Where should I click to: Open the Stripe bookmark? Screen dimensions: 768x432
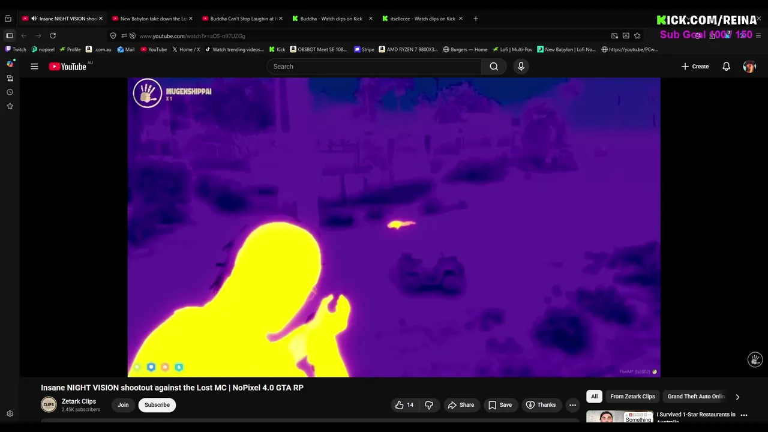pyautogui.click(x=364, y=50)
